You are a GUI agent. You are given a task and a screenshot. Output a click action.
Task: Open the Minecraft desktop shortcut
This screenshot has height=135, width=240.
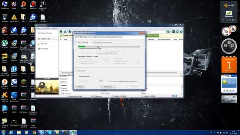[x=24, y=83]
